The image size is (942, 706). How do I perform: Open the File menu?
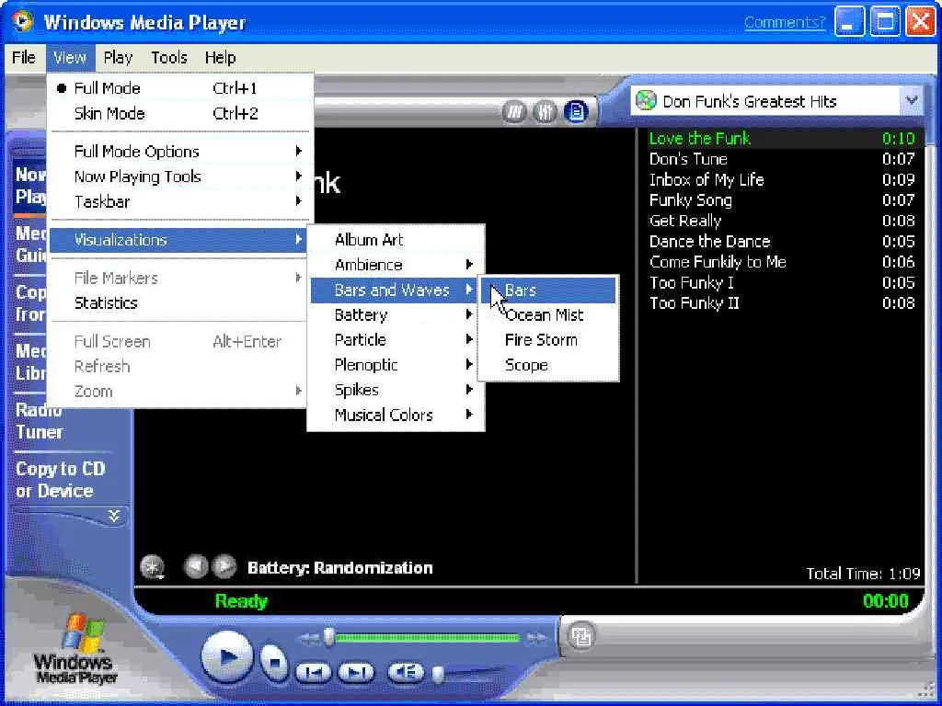[x=23, y=58]
